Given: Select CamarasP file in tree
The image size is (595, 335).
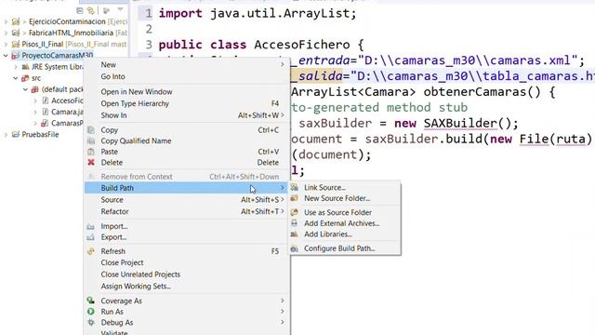Looking at the screenshot, I should click(67, 123).
